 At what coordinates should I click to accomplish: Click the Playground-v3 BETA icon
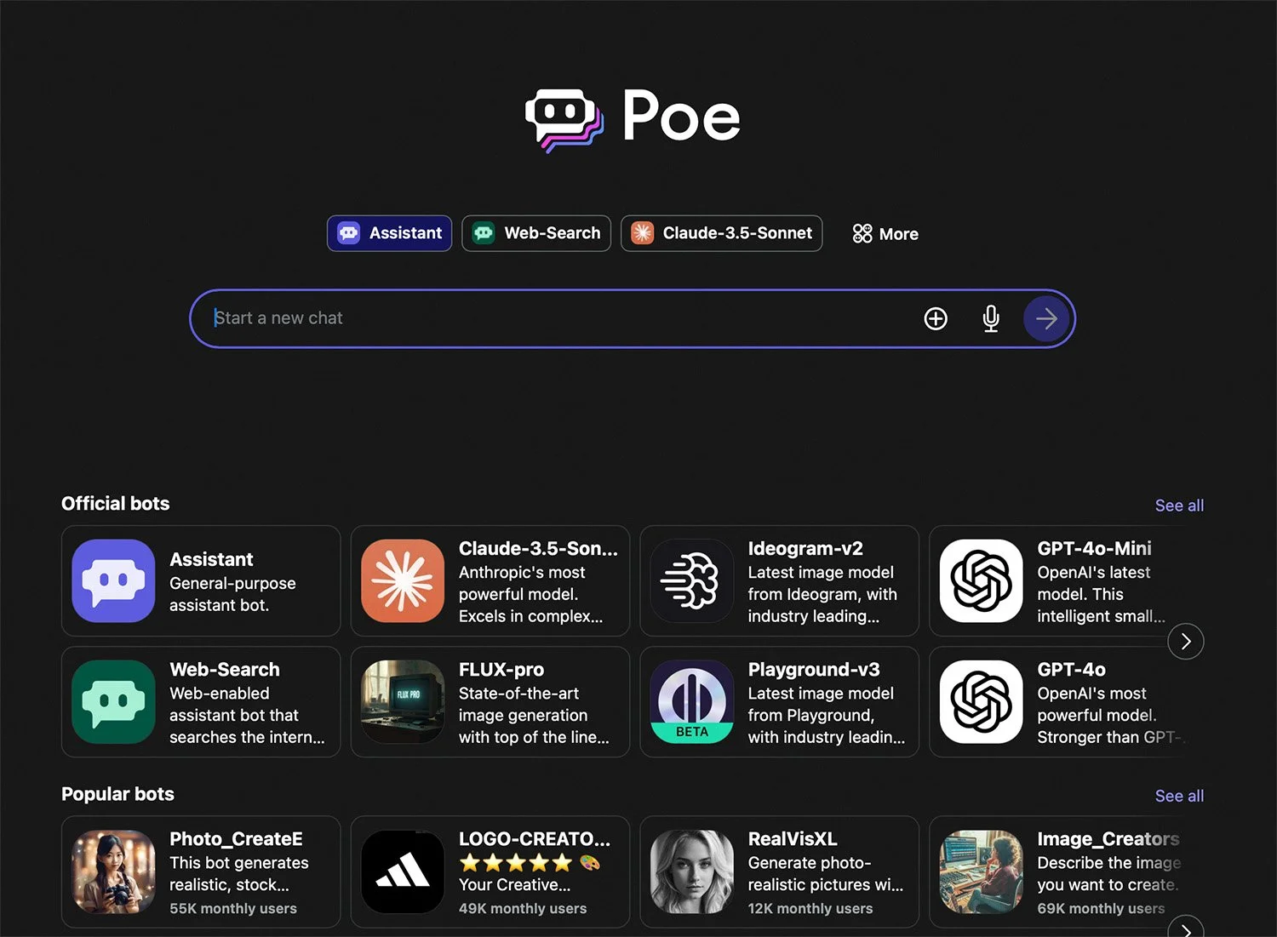coord(691,701)
